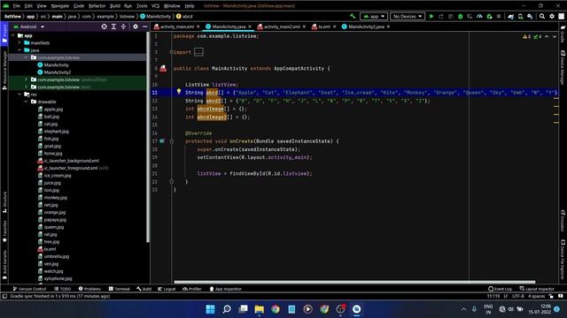Collapse the app module tree node

[13, 35]
